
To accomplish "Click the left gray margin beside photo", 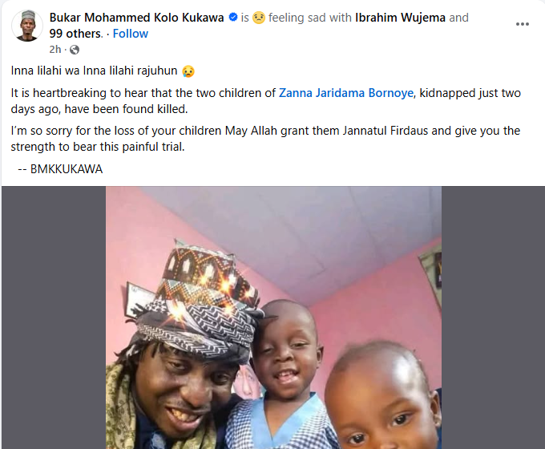I will pyautogui.click(x=54, y=318).
